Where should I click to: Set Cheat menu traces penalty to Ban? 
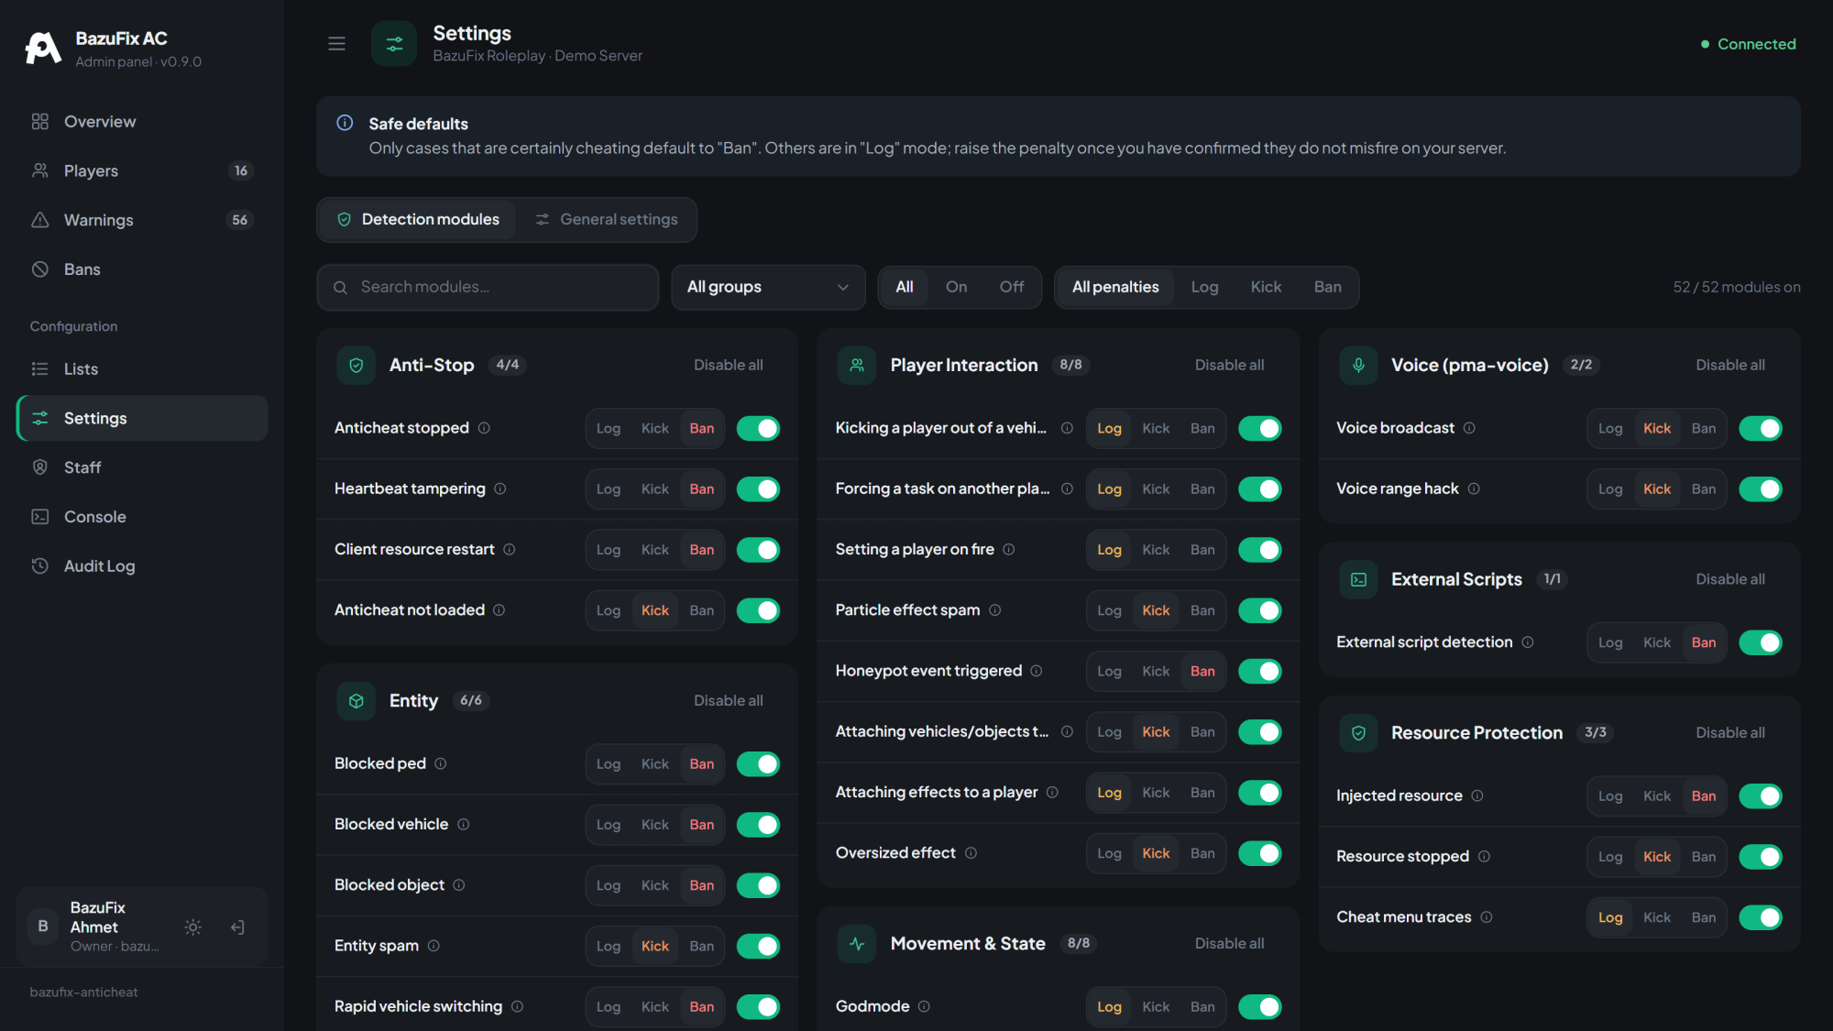coord(1703,917)
